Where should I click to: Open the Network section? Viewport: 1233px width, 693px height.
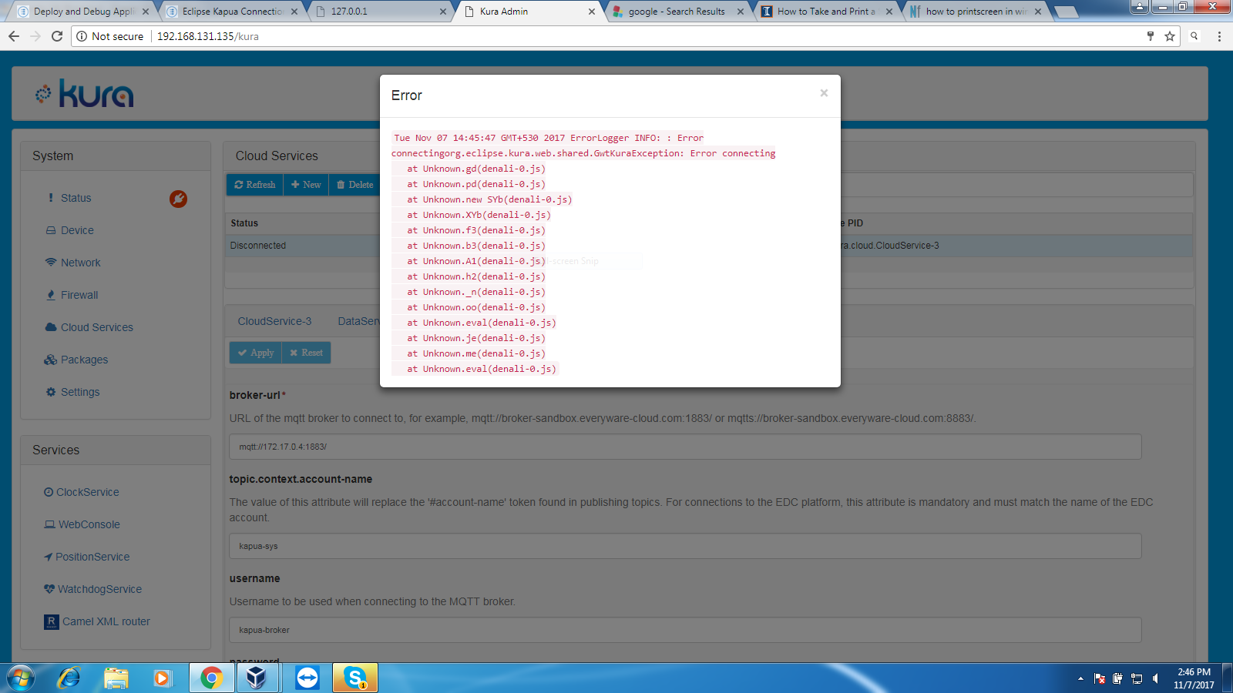click(81, 263)
